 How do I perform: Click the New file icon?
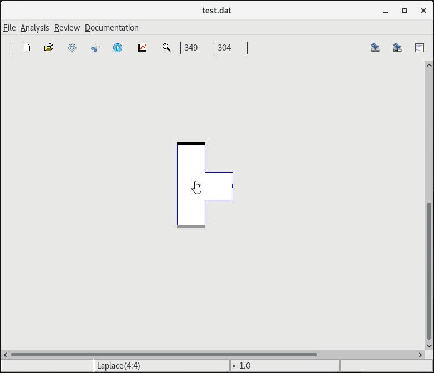pos(27,48)
